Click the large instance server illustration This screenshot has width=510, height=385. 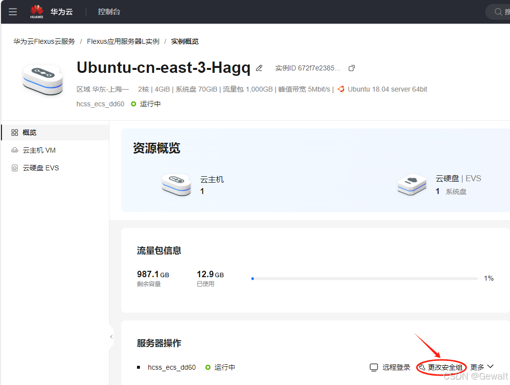pos(42,80)
